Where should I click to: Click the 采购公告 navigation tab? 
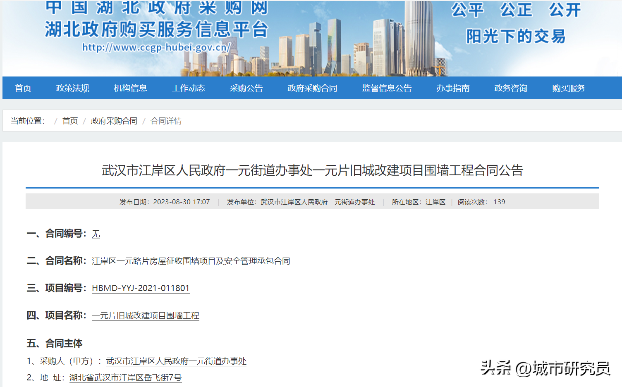coord(246,88)
